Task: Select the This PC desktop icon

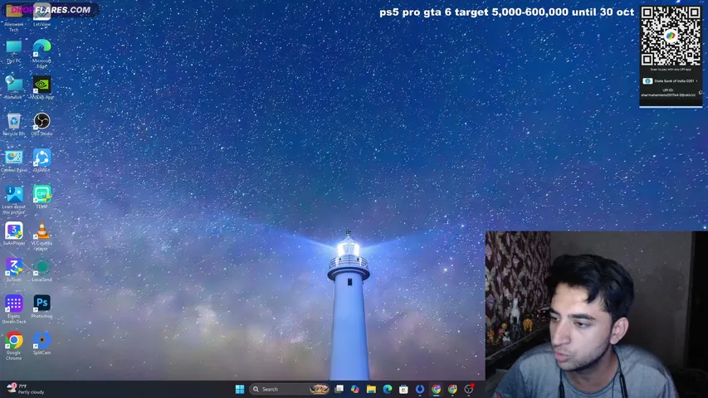Action: click(13, 51)
